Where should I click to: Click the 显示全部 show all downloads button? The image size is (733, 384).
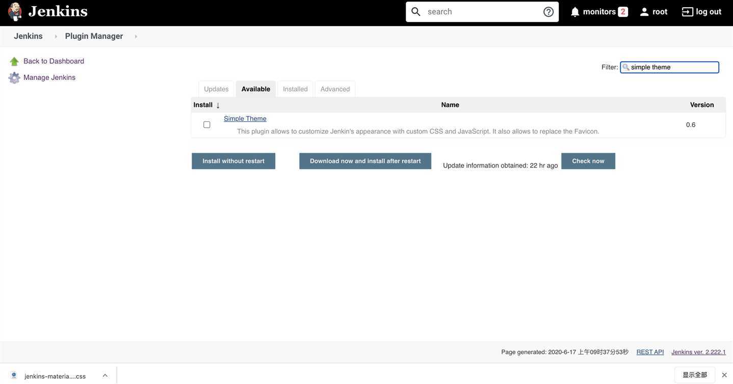point(695,375)
